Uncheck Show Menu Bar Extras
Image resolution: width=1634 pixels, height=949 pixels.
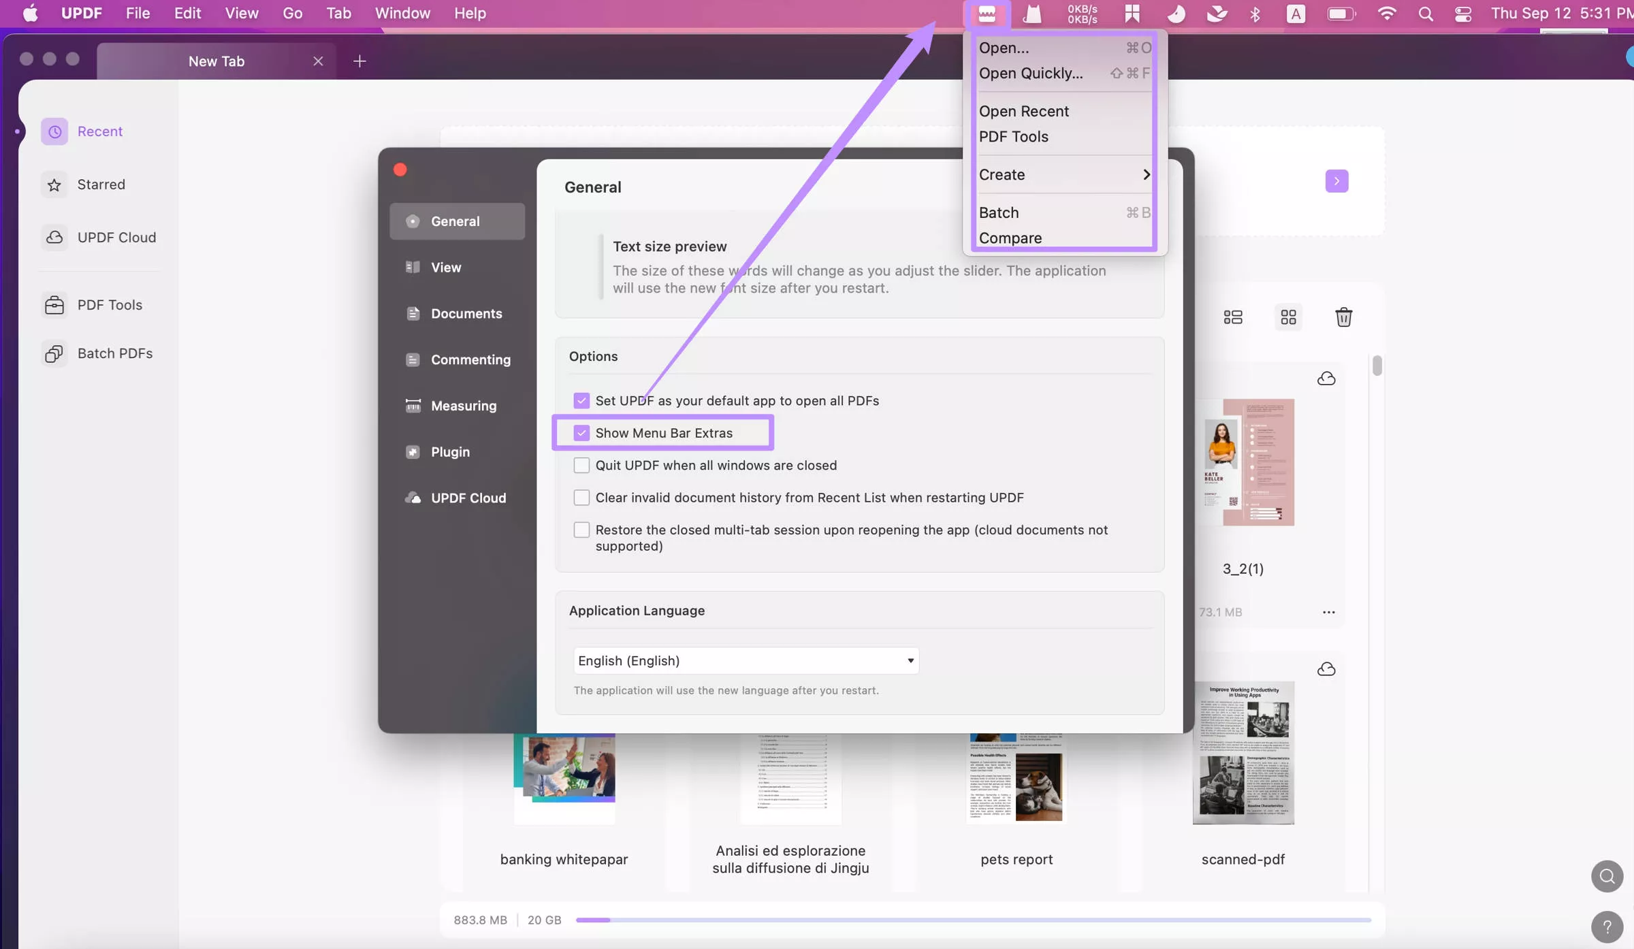point(581,433)
